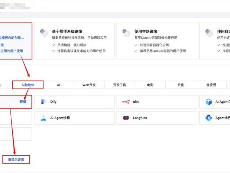The height and width of the screenshot is (173, 230).
Task: Click the text 灵活构建，随心所欲
Action: click(72, 45)
